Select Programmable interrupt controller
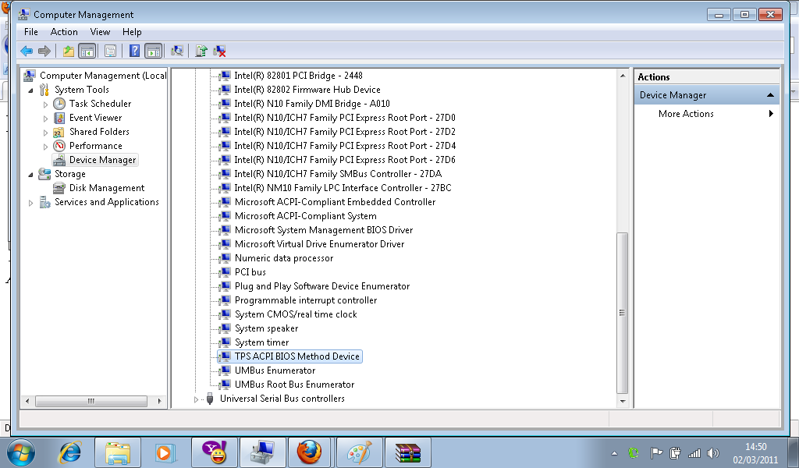 coord(306,300)
